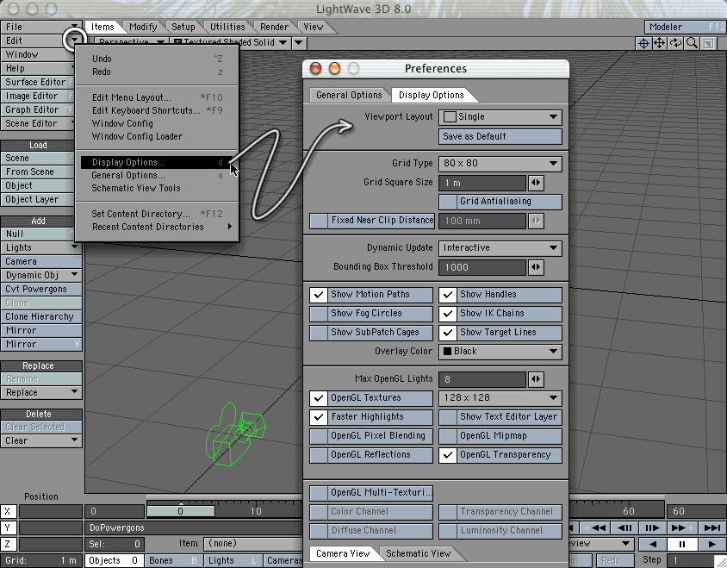The width and height of the screenshot is (727, 568).
Task: Click the Fixed Near Clip Distance stepper arrows
Action: coord(536,221)
